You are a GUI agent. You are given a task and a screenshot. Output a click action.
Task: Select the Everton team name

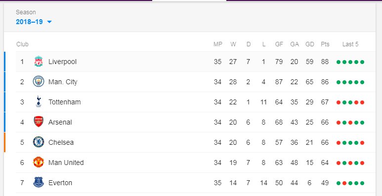[60, 183]
